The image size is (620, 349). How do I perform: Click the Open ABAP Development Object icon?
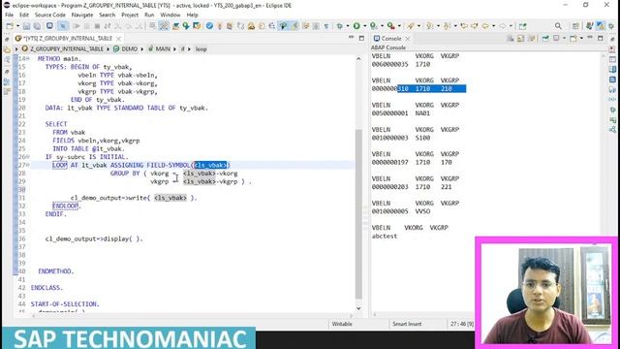coord(175,26)
